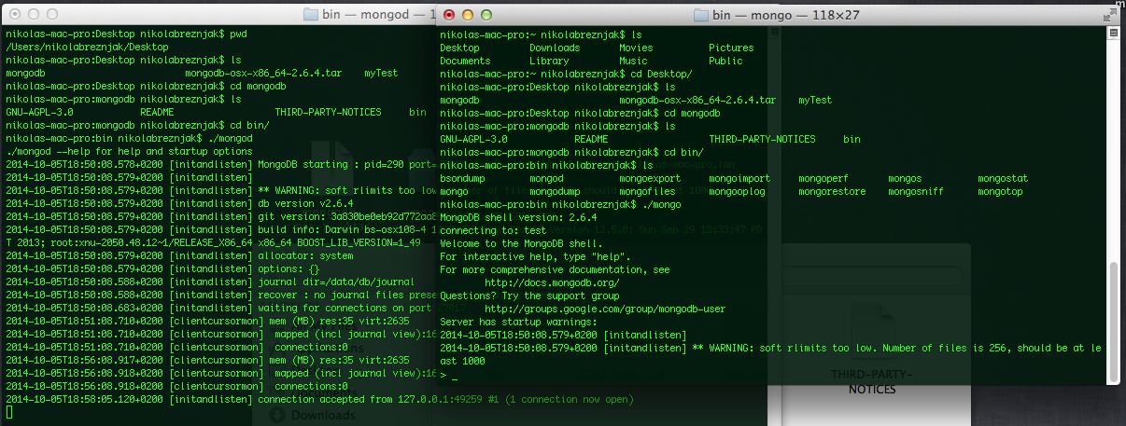1126x426 pixels.
Task: Minimize the mongo terminal with the yellow button
Action: pyautogui.click(x=467, y=14)
